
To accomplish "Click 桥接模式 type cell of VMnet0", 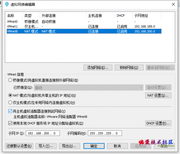I will click(31, 21).
